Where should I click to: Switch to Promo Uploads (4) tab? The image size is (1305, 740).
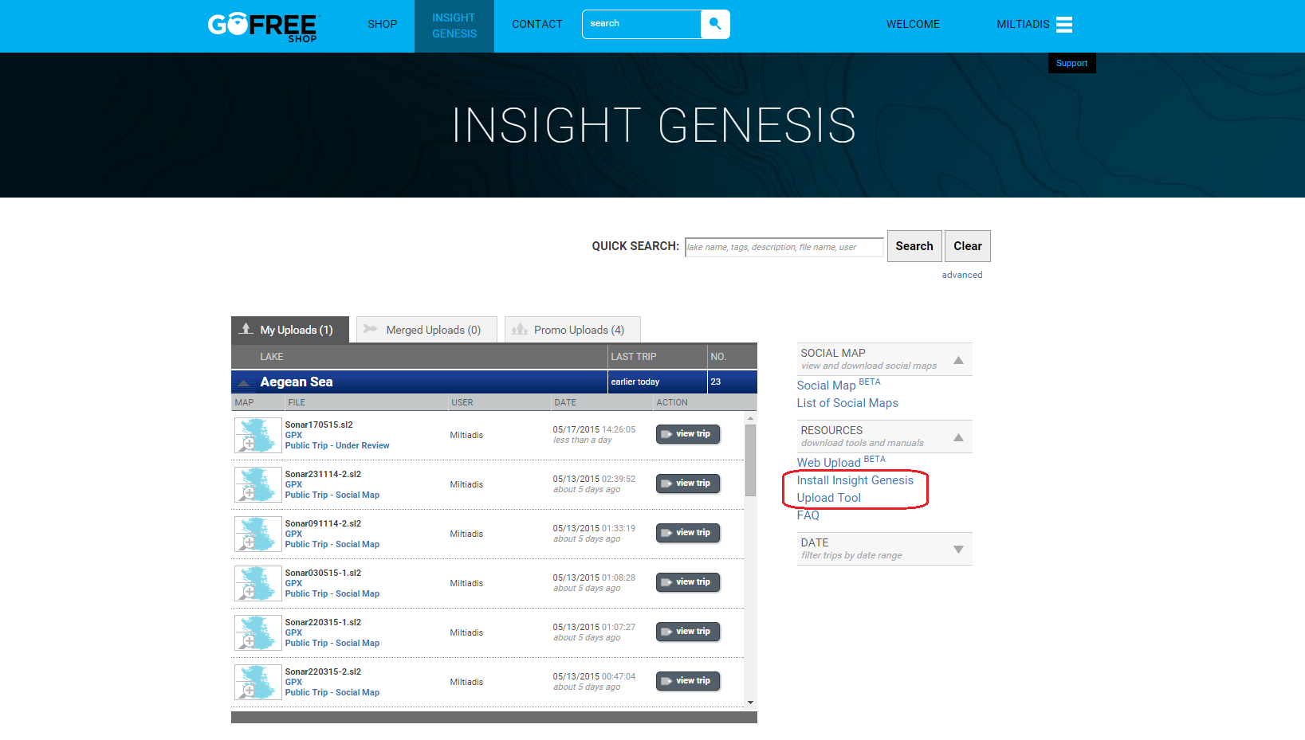tap(572, 330)
